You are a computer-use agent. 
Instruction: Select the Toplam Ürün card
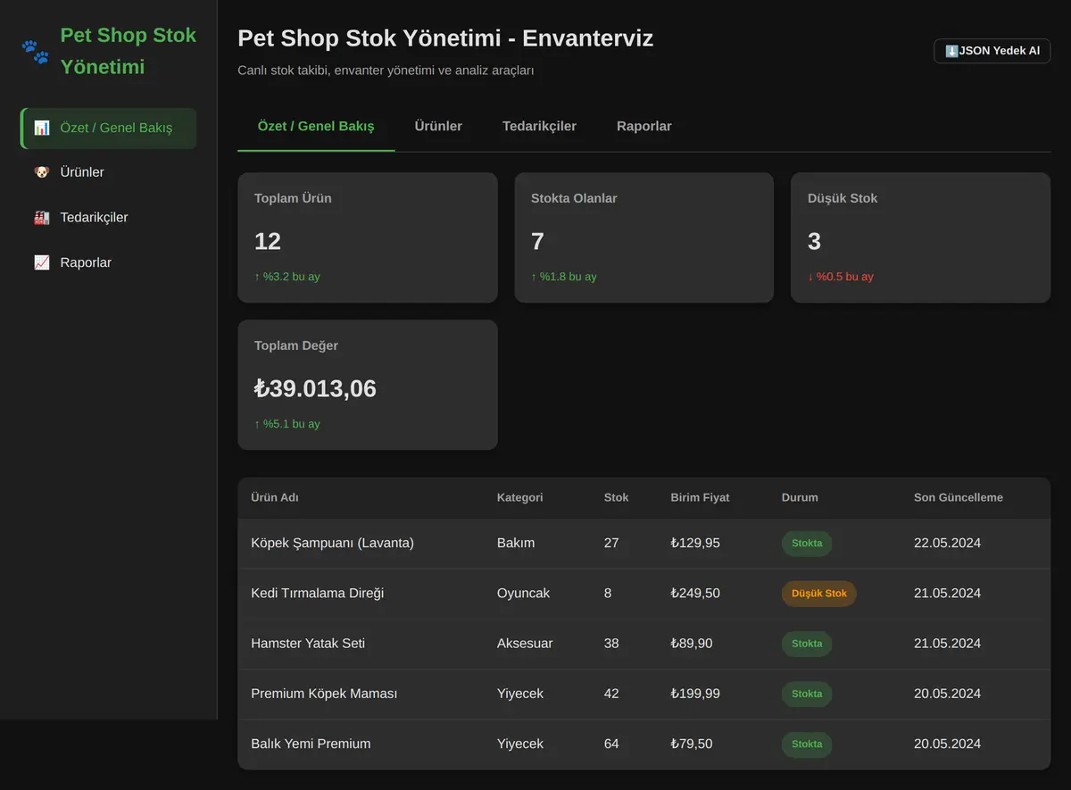point(368,237)
